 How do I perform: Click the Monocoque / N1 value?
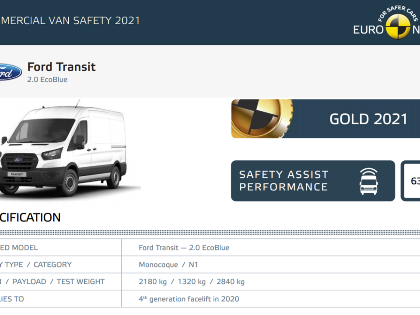[x=168, y=265]
